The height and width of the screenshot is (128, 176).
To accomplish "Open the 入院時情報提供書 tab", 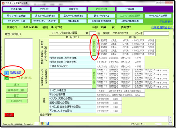I will (x=130, y=21).
